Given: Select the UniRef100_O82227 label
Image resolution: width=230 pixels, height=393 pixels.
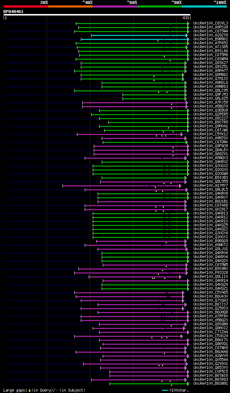Looking at the screenshot, I should click(211, 118).
